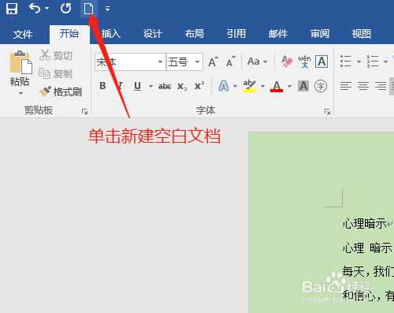Click the heading line 心理暗示
This screenshot has width=394, height=313.
click(x=364, y=224)
